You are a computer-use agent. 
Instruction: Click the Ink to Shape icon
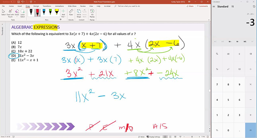click(x=79, y=13)
